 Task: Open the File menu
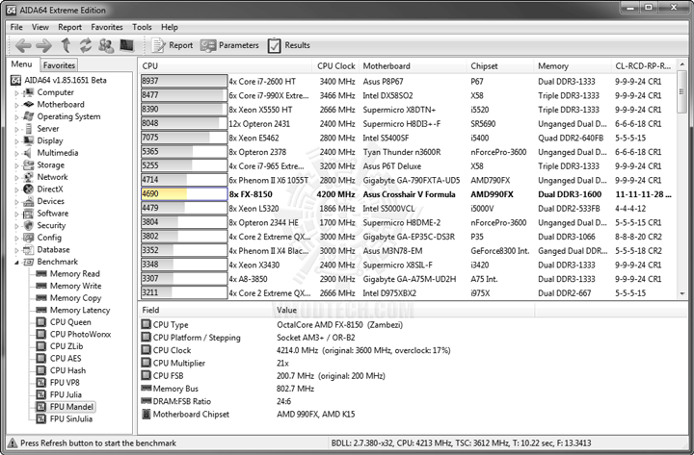click(16, 27)
